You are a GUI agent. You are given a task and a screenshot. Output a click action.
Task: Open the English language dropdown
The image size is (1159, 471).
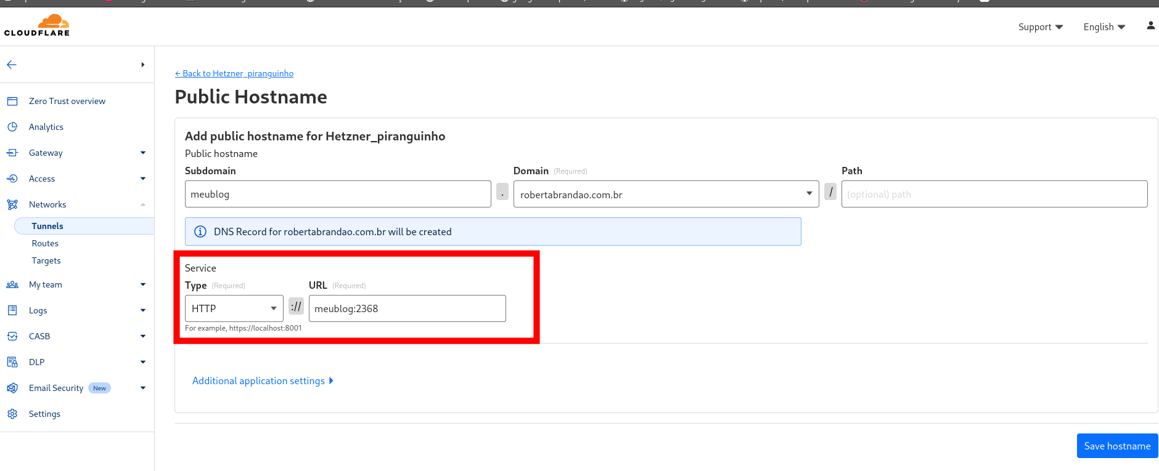click(x=1104, y=27)
